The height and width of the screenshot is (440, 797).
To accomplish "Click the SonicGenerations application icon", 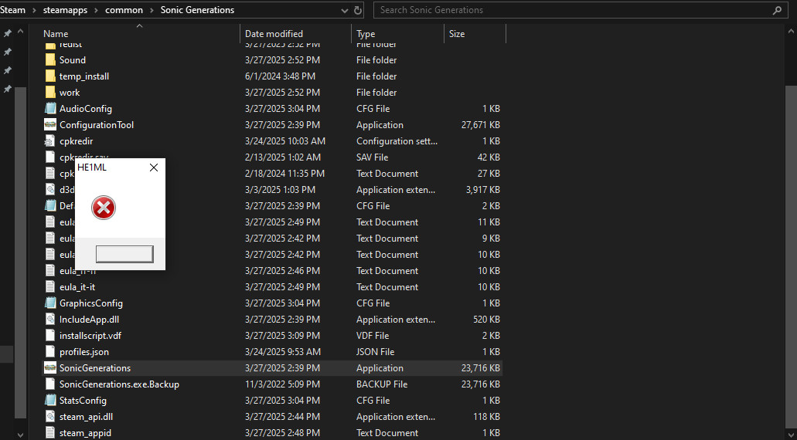I will point(50,368).
